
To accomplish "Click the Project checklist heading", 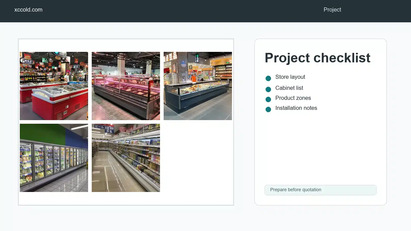I will click(x=317, y=58).
